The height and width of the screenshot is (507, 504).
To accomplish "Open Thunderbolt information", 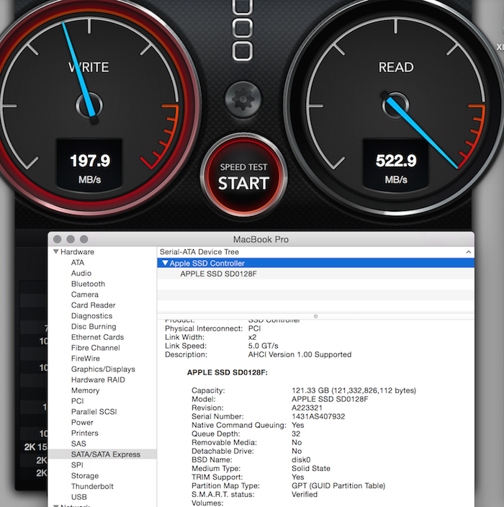I will tap(92, 487).
